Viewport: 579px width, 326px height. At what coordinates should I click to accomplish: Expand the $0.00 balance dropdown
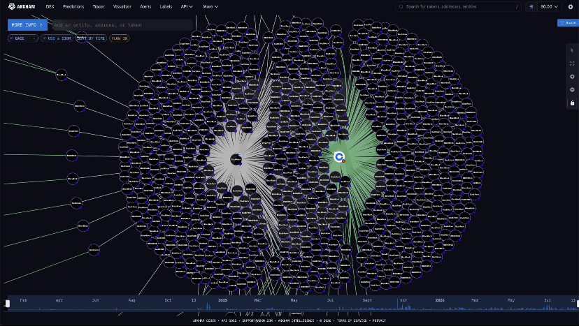pos(549,7)
